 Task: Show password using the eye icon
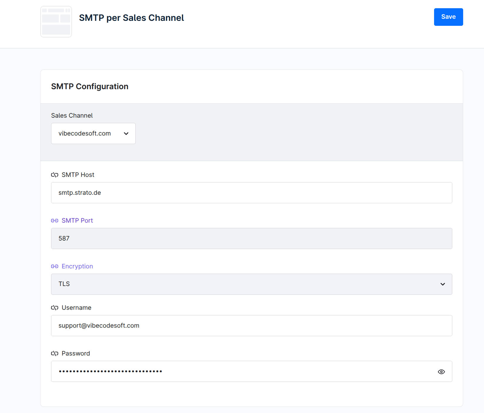(x=441, y=372)
